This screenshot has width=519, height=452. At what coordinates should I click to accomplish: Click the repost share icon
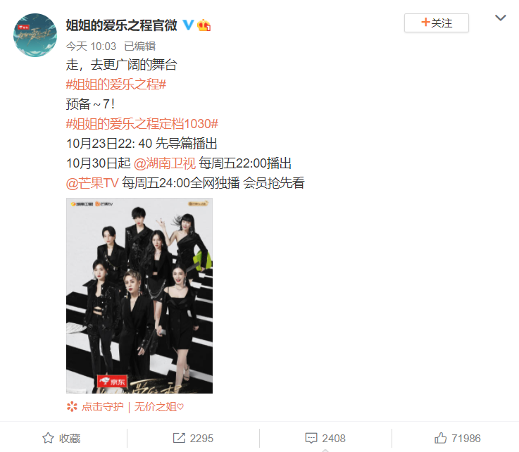[x=179, y=438]
